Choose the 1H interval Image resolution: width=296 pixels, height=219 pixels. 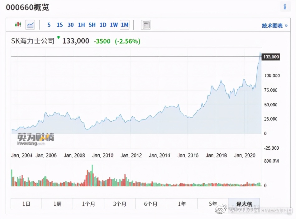[81, 25]
